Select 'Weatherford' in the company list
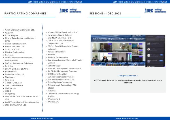Viewport: 170px width, 120px height. (x=54, y=99)
